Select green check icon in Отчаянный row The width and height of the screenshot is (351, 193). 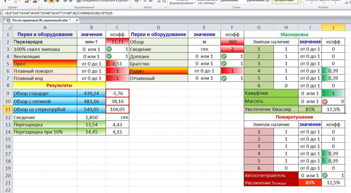224,78
